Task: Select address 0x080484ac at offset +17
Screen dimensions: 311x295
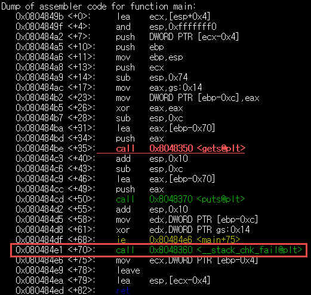Action: (x=39, y=88)
